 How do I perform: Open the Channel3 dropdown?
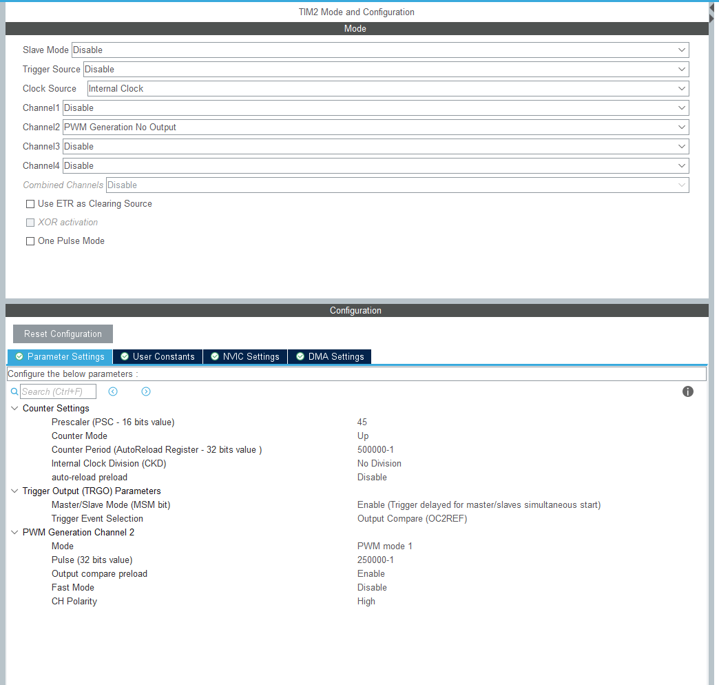(x=375, y=146)
